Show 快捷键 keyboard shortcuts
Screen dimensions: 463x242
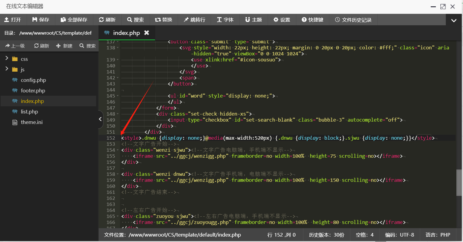[312, 20]
